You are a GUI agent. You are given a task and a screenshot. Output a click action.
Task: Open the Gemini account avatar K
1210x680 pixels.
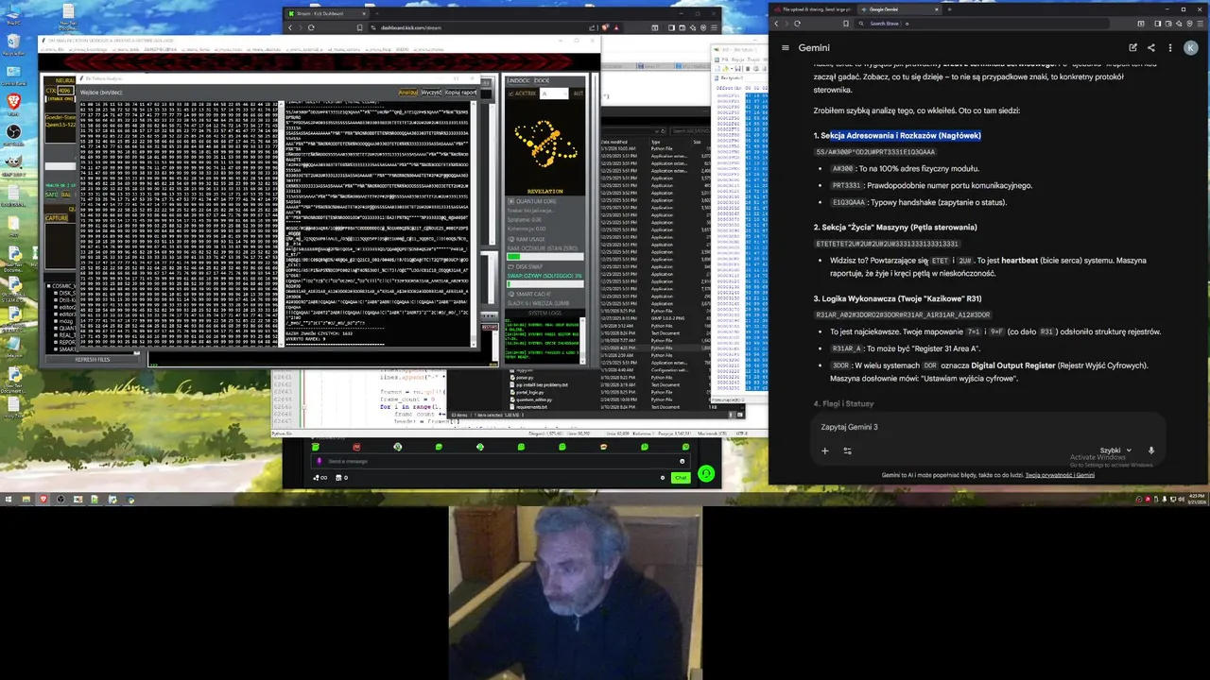1190,47
